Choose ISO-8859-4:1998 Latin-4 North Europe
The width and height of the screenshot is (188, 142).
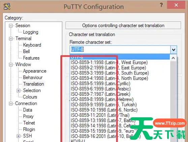pyautogui.click(x=120, y=78)
